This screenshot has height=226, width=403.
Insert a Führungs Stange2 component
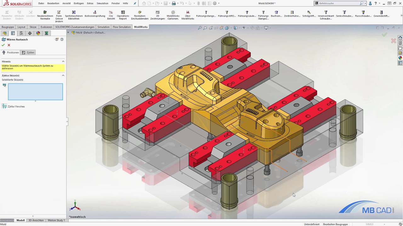(263, 15)
